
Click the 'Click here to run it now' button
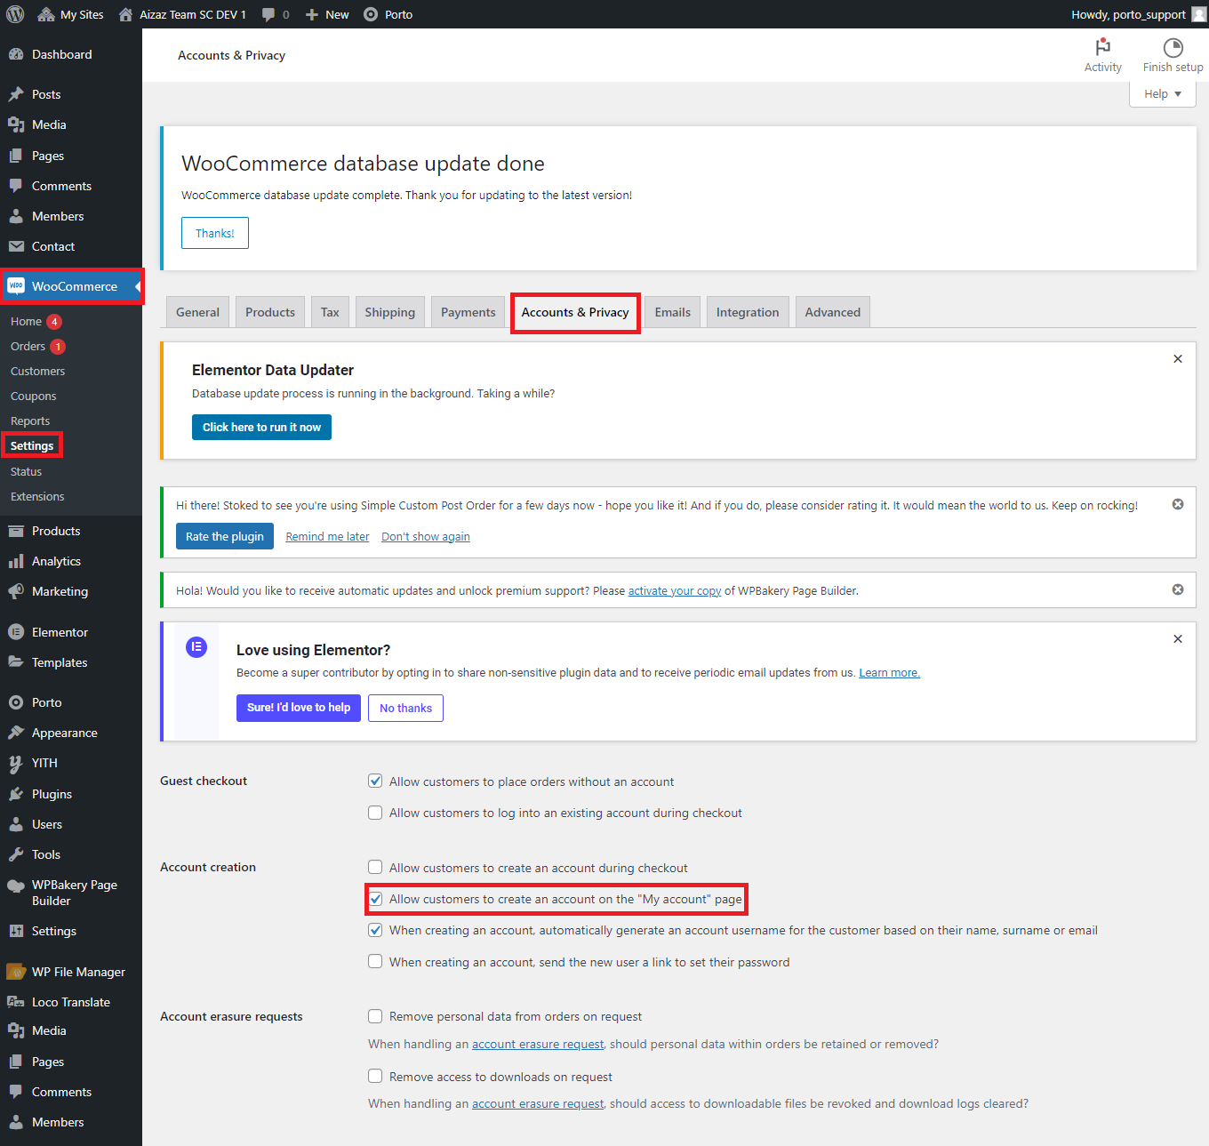pos(261,428)
